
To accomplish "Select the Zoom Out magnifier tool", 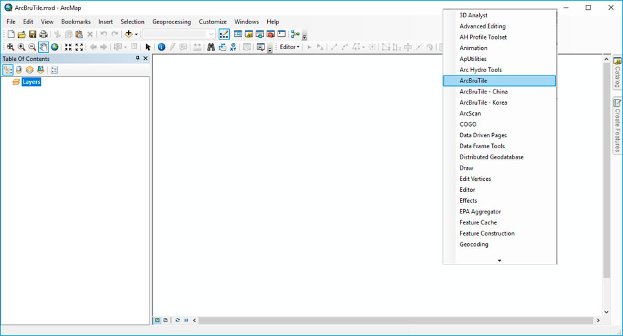I will click(x=32, y=47).
